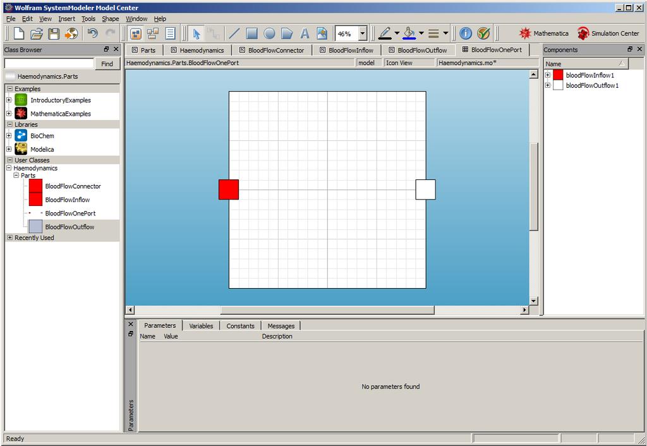This screenshot has width=647, height=446.
Task: Open the Messages tab
Action: [281, 326]
